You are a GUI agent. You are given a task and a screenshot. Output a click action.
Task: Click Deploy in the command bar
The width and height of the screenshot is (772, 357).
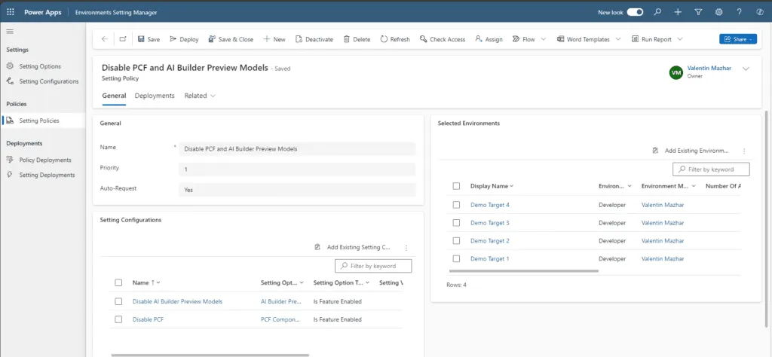[x=184, y=39]
